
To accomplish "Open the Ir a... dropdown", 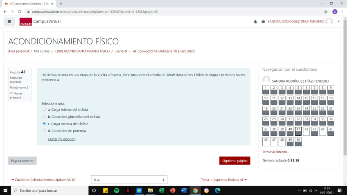I will coord(129,180).
